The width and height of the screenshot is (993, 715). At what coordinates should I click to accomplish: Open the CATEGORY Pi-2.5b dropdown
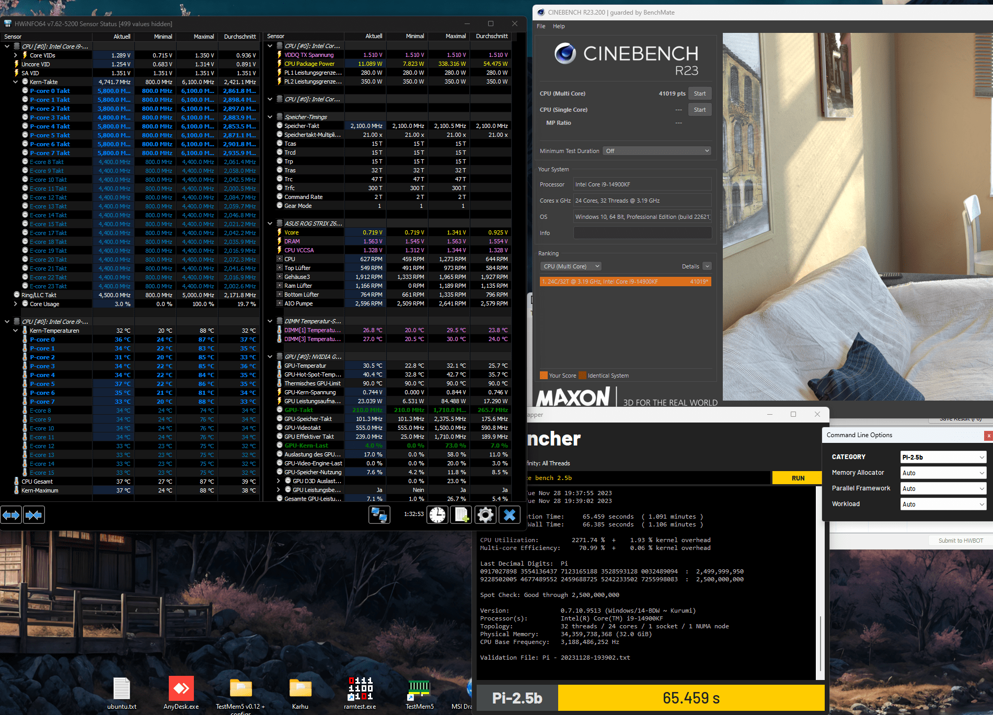[x=943, y=457]
